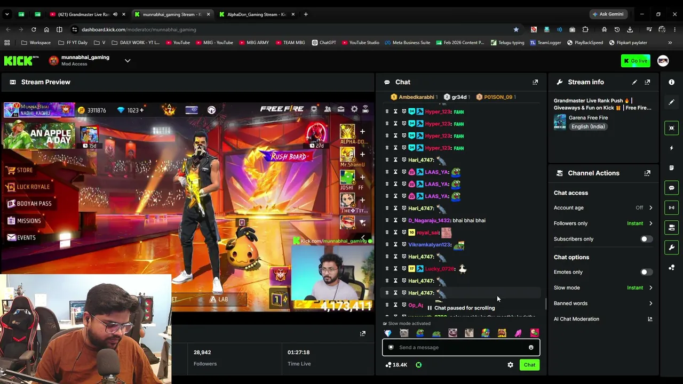Pop out the Channel Actions panel

click(x=647, y=173)
